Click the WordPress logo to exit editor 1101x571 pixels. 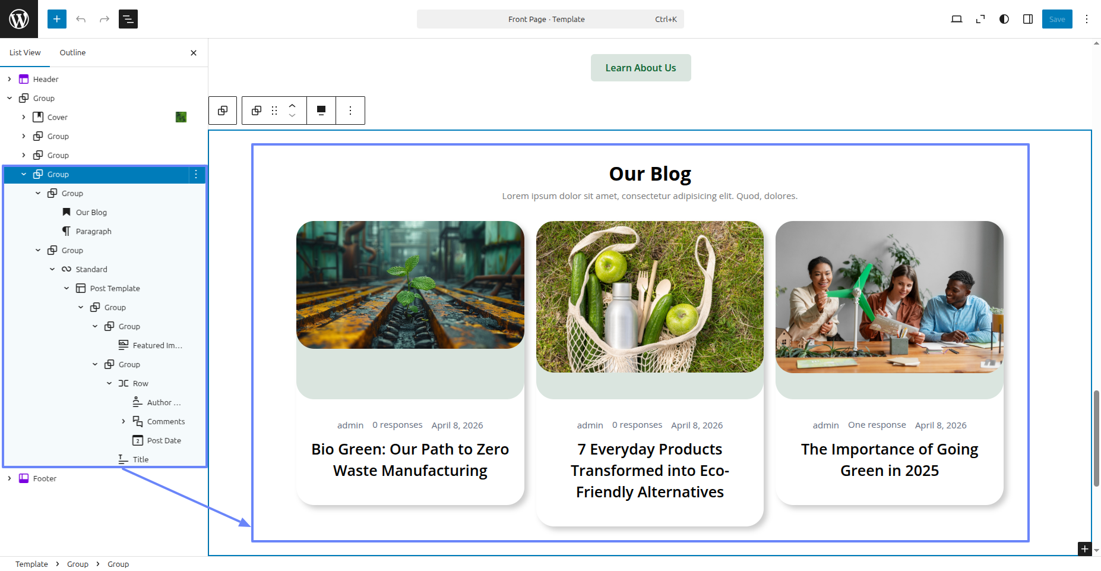pos(19,19)
